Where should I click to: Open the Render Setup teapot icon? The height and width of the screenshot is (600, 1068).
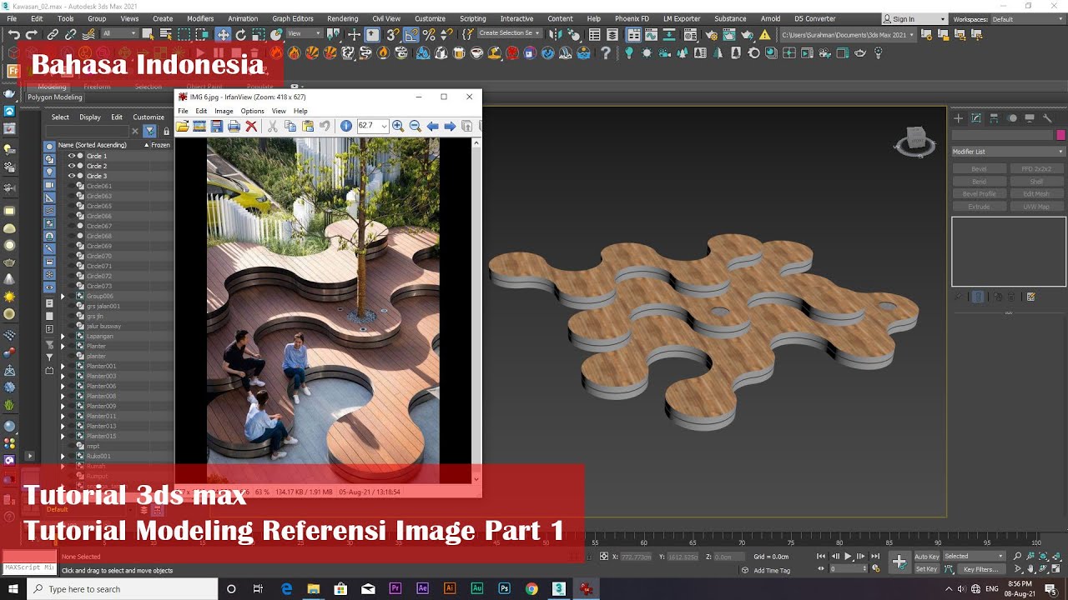point(711,34)
